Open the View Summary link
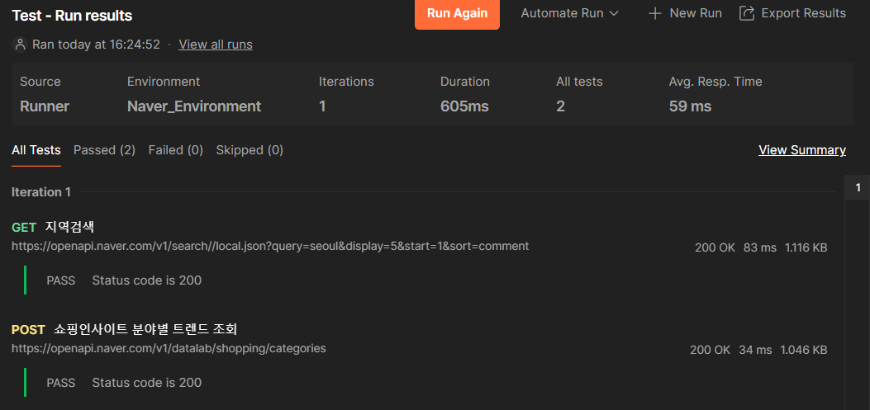 coord(801,150)
